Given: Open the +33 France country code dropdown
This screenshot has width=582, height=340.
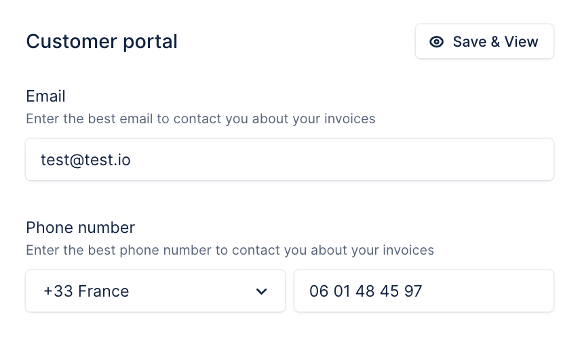Looking at the screenshot, I should [x=155, y=291].
